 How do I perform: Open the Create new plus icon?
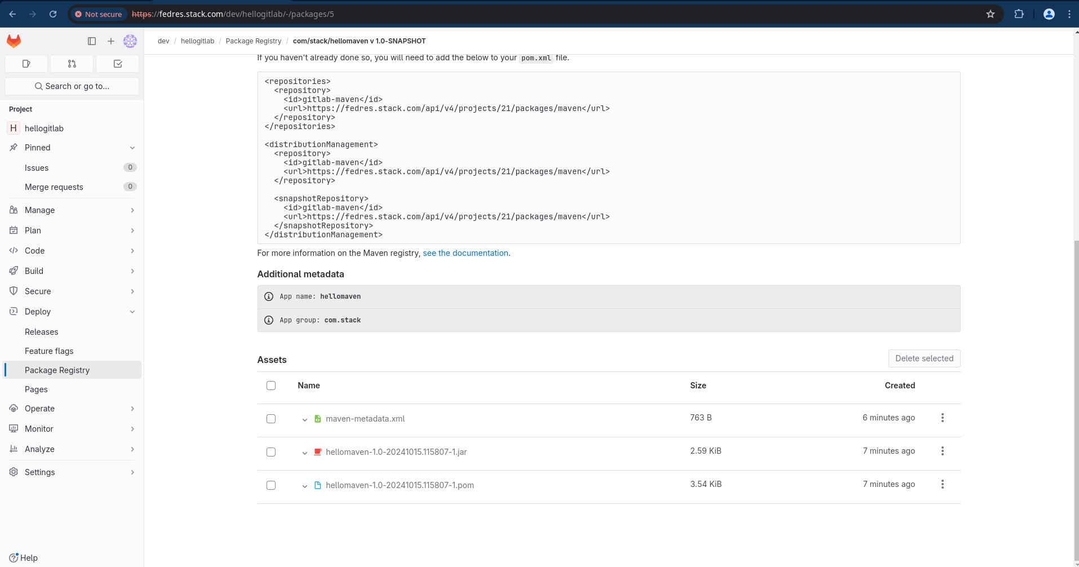click(x=110, y=41)
